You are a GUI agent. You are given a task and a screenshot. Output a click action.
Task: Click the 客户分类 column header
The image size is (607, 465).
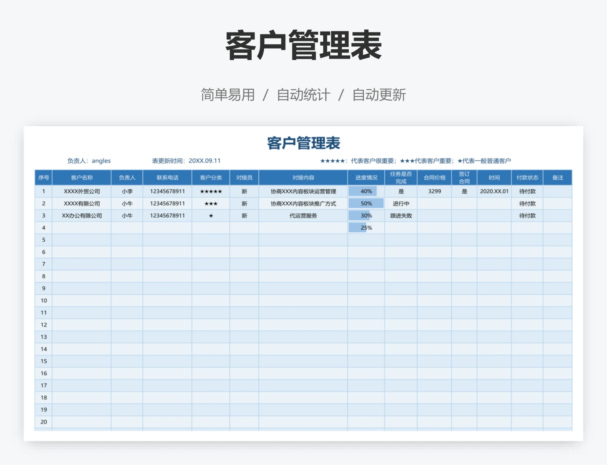point(211,177)
